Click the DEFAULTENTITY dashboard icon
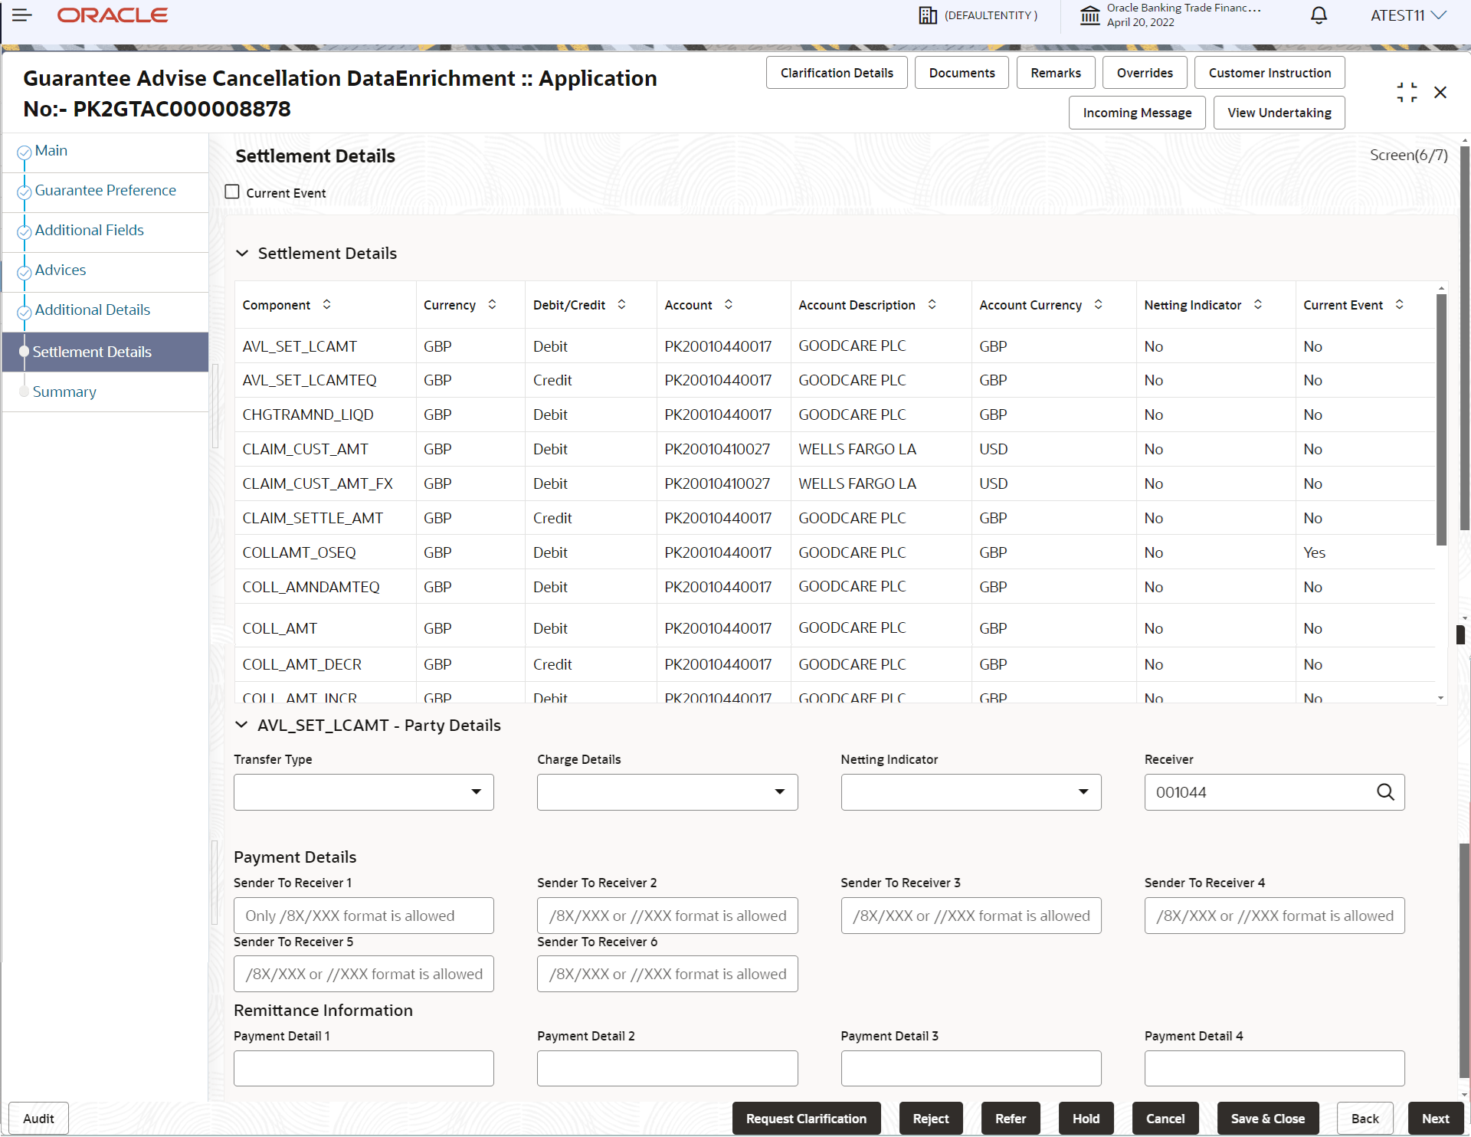Viewport: 1471px width, 1137px height. pos(927,15)
